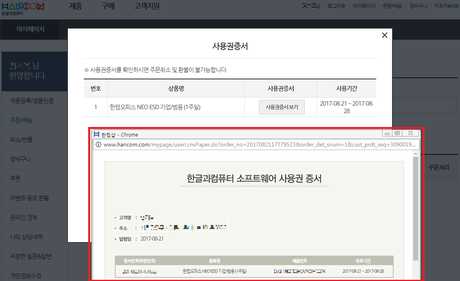Viewport: 460px width, 281px height.
Task: Click the 증서번호(주문번호) header in the certificate
Action: [x=140, y=261]
